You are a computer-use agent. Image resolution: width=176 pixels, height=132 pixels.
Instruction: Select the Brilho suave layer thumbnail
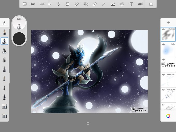tap(168, 95)
